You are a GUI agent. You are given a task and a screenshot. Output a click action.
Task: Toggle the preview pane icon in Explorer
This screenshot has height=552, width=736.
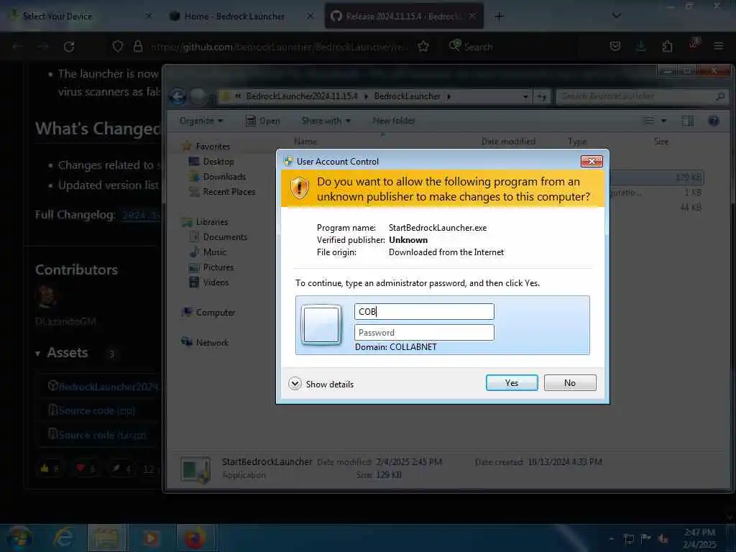point(688,121)
